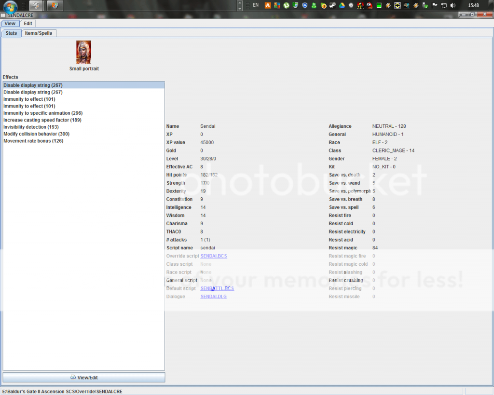
Task: Click the volume speaker tray icon
Action: [453, 6]
